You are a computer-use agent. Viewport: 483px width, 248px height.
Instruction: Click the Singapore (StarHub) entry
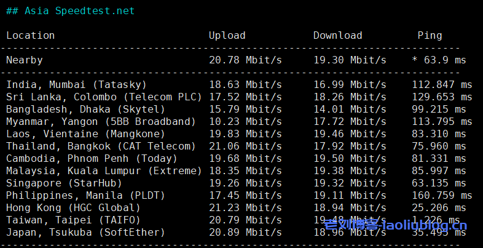click(64, 183)
